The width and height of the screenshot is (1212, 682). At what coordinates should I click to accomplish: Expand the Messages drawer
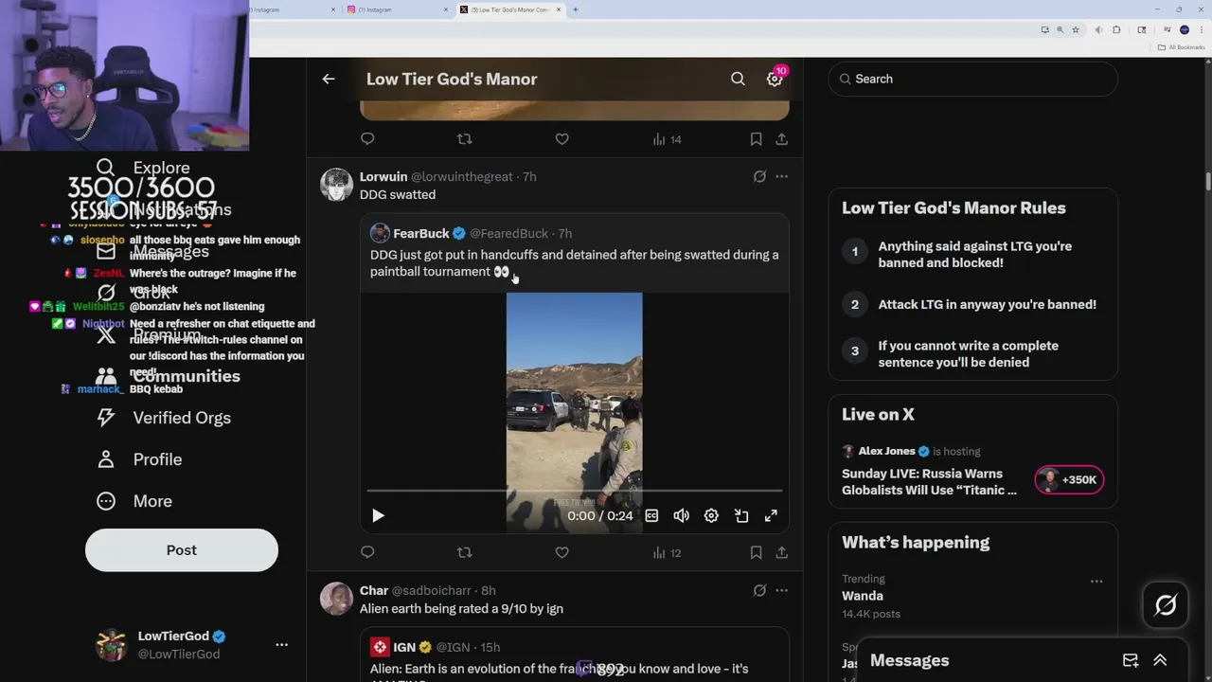(x=1160, y=660)
